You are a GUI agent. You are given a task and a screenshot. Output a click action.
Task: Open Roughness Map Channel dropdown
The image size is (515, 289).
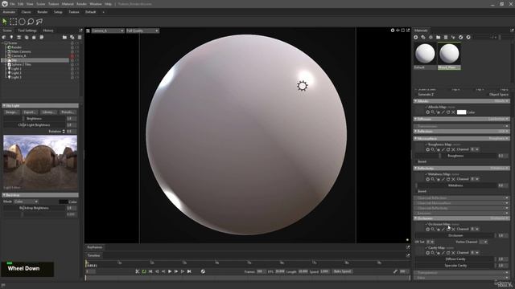point(475,149)
